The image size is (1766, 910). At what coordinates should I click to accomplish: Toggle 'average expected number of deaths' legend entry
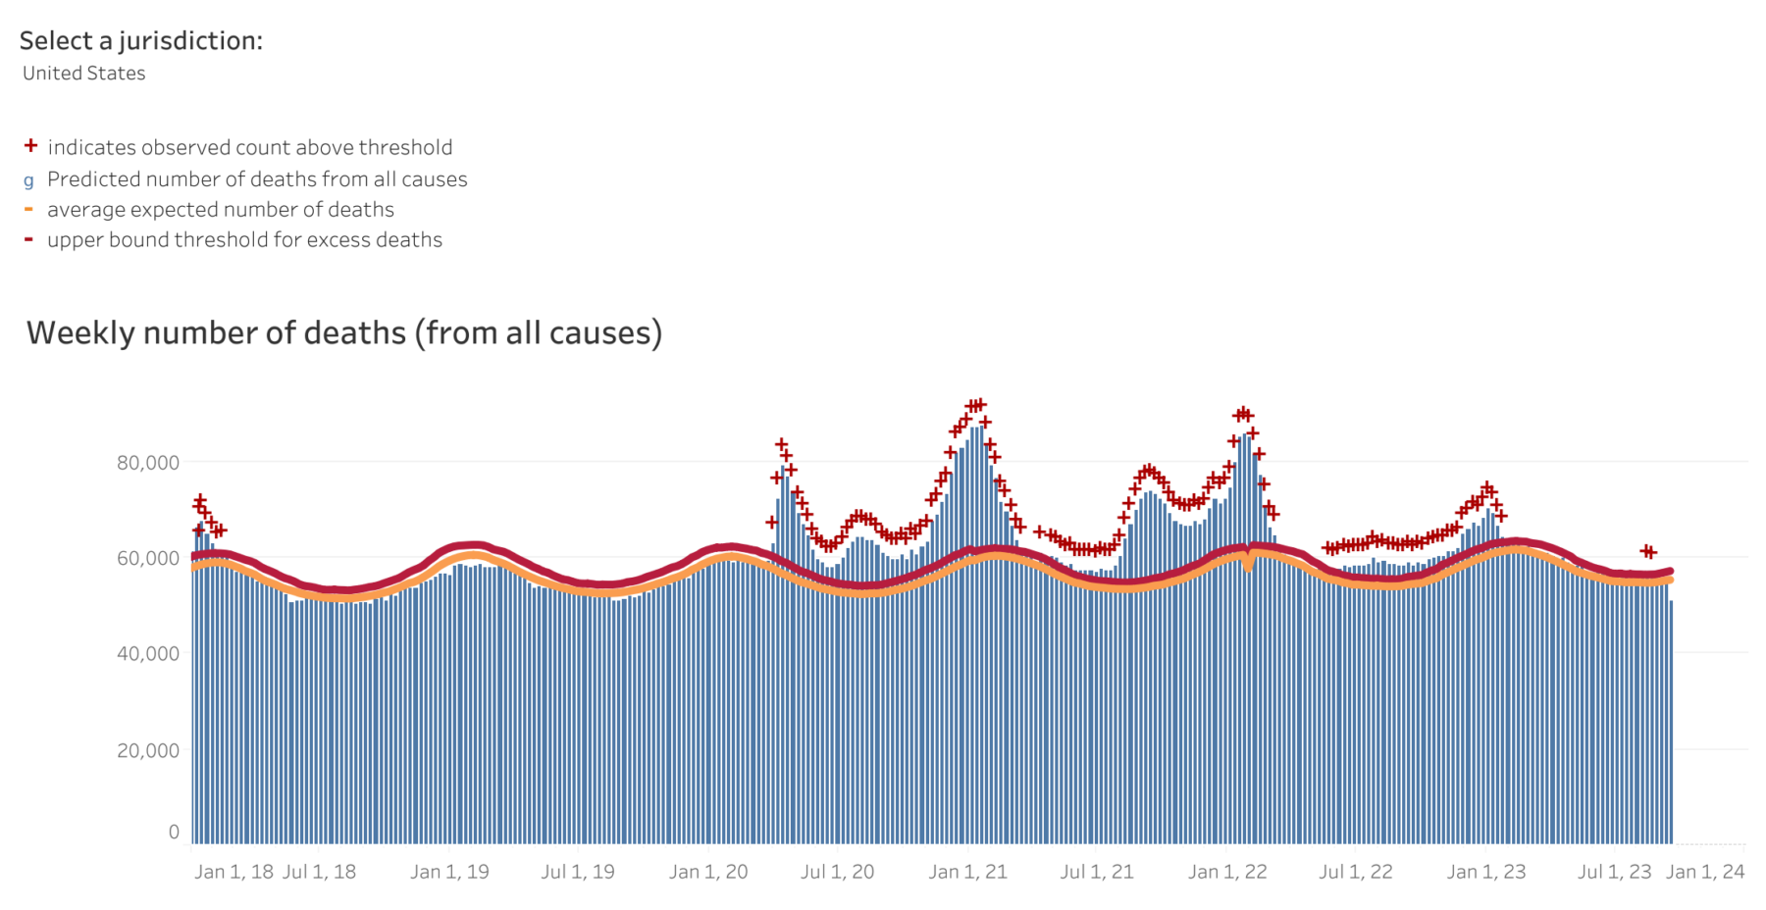click(x=221, y=210)
